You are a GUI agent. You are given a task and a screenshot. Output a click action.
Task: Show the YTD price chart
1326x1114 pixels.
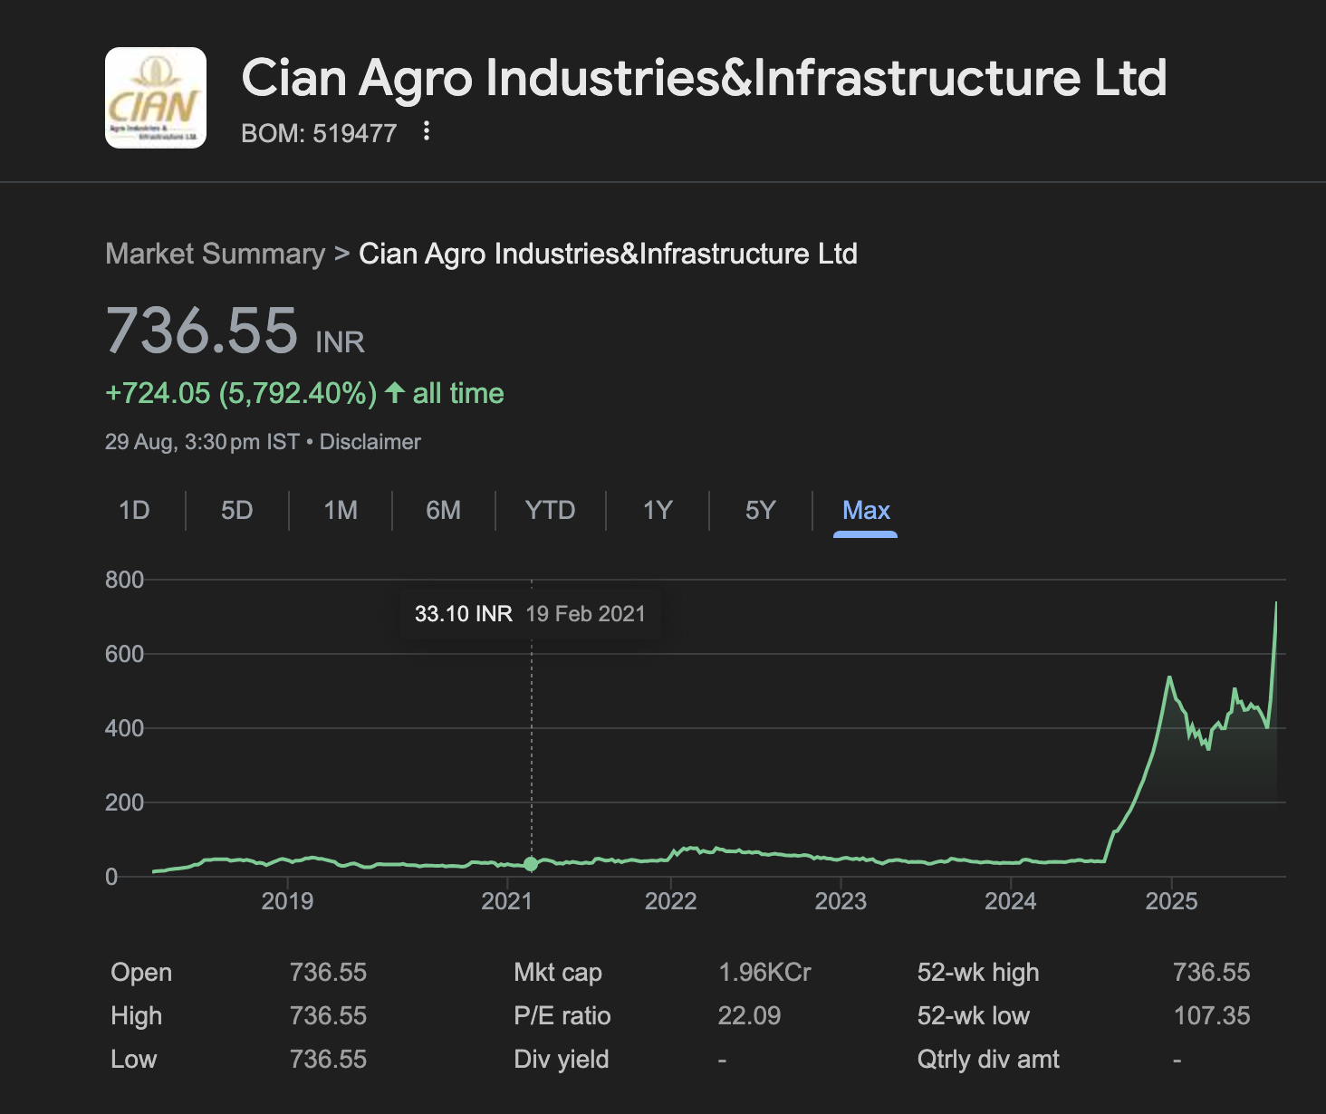(x=550, y=511)
